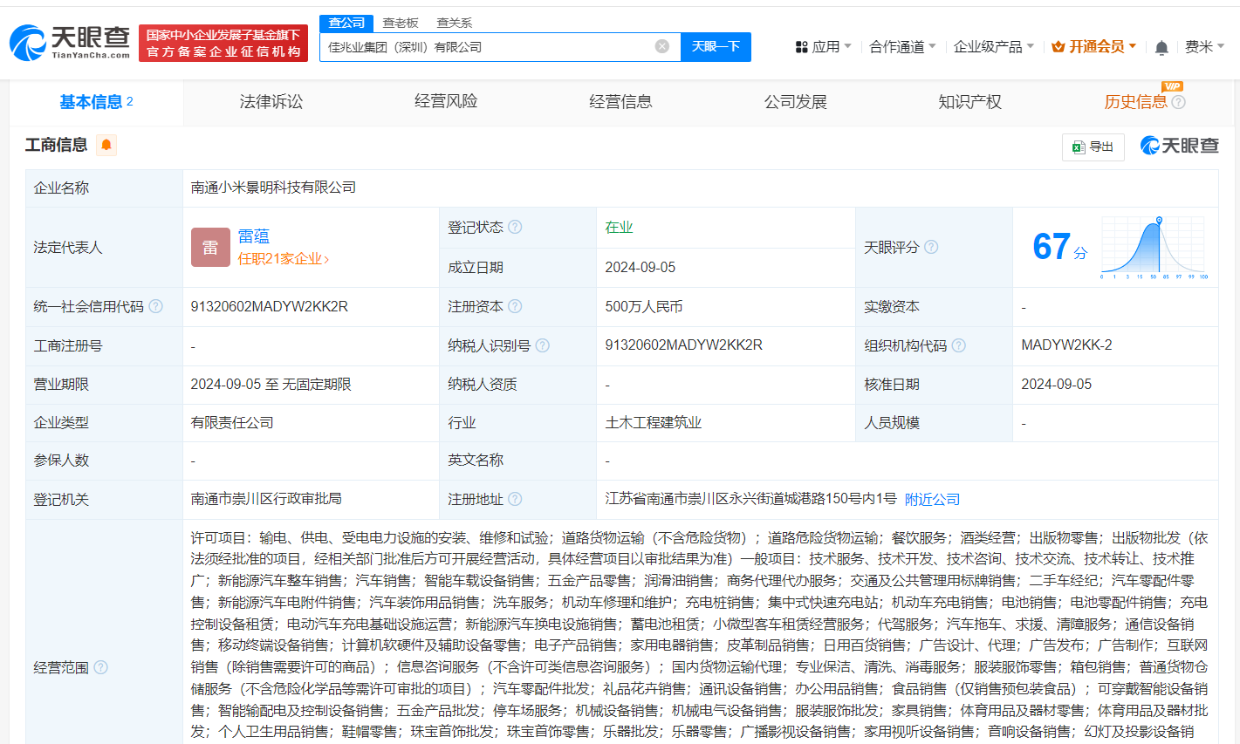Click the 天眼一下 search button

(716, 47)
